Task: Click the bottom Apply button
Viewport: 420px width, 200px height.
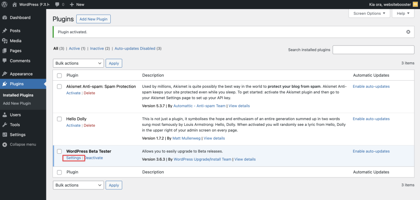Action: tap(114, 185)
